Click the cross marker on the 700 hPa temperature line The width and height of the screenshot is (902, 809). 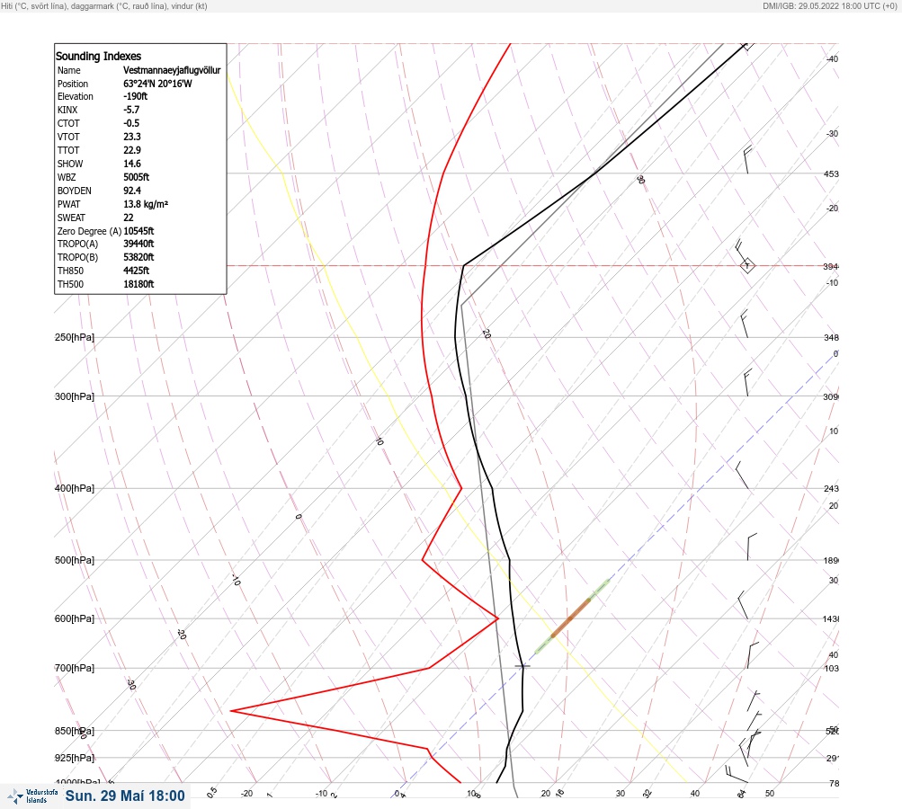coord(522,666)
